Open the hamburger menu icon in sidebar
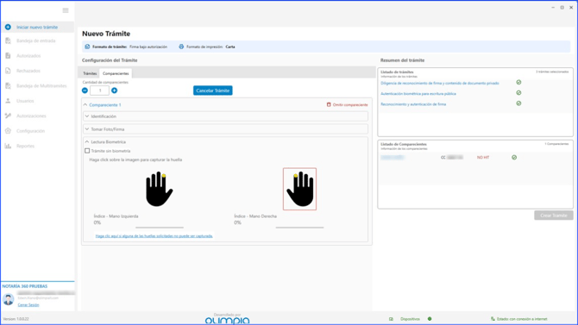Image resolution: width=578 pixels, height=325 pixels. (66, 10)
